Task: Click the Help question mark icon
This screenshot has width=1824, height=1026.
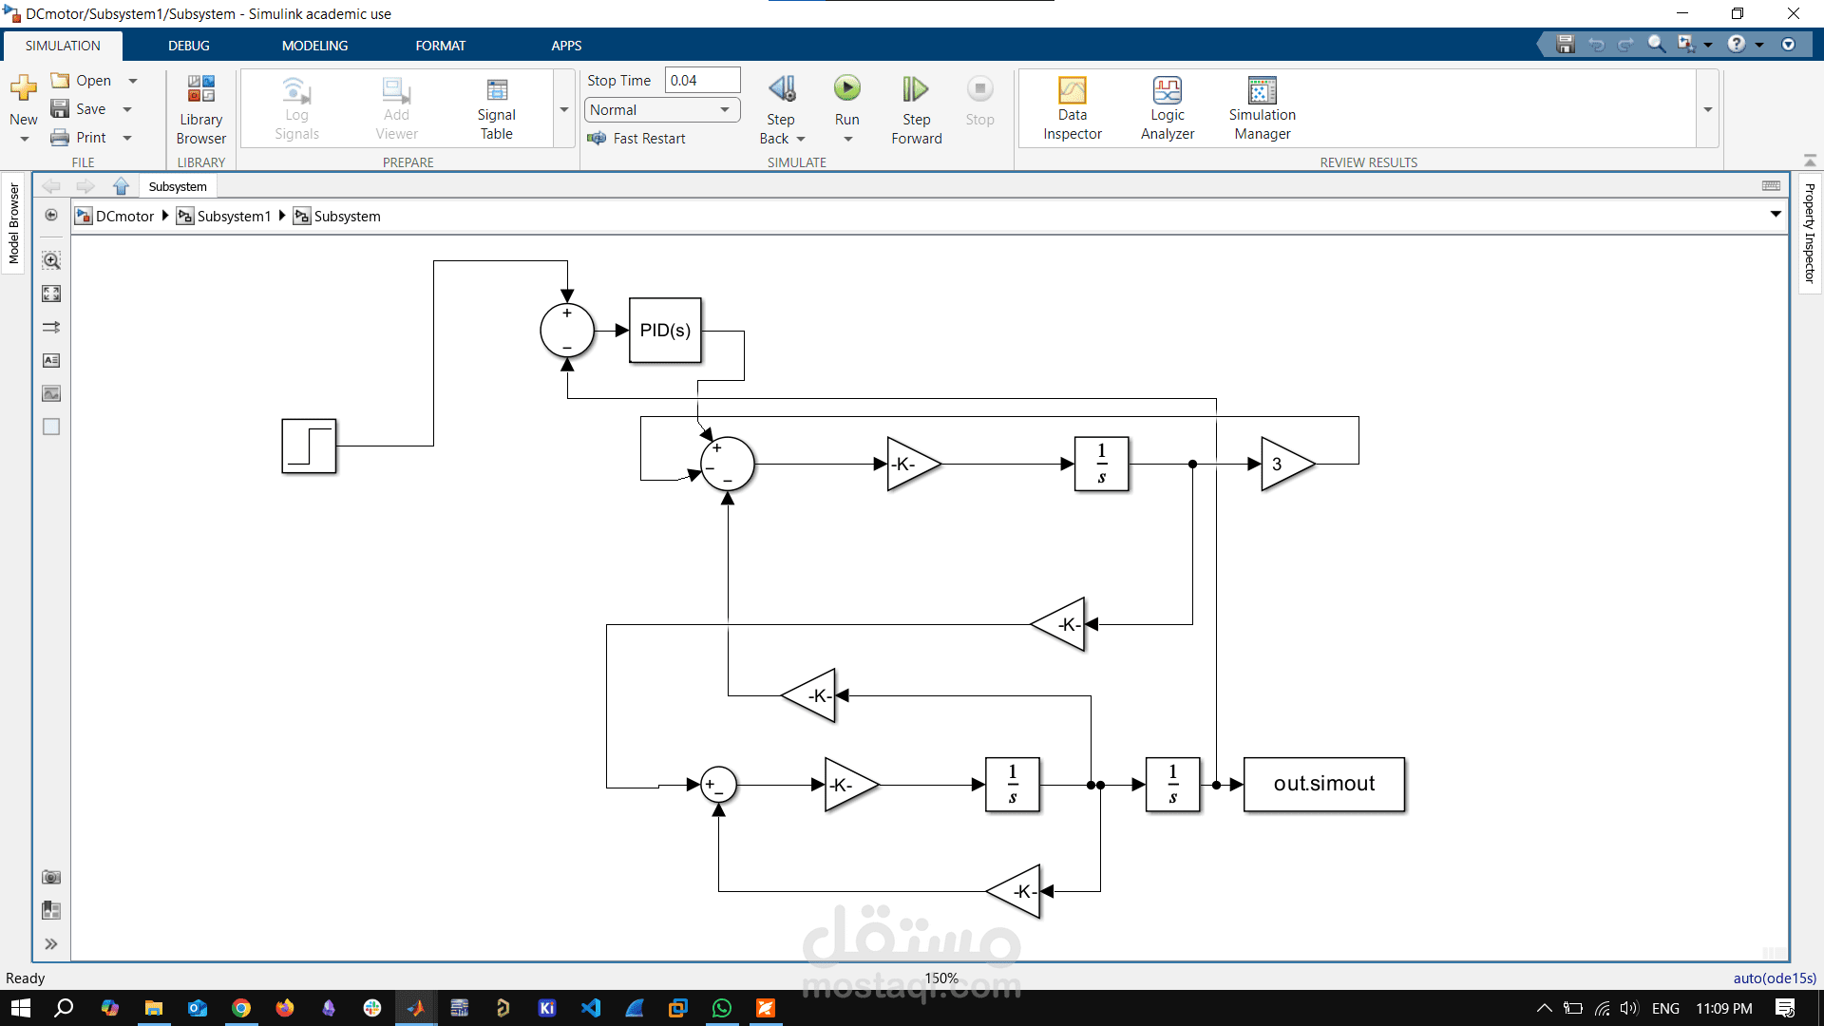Action: 1737,45
